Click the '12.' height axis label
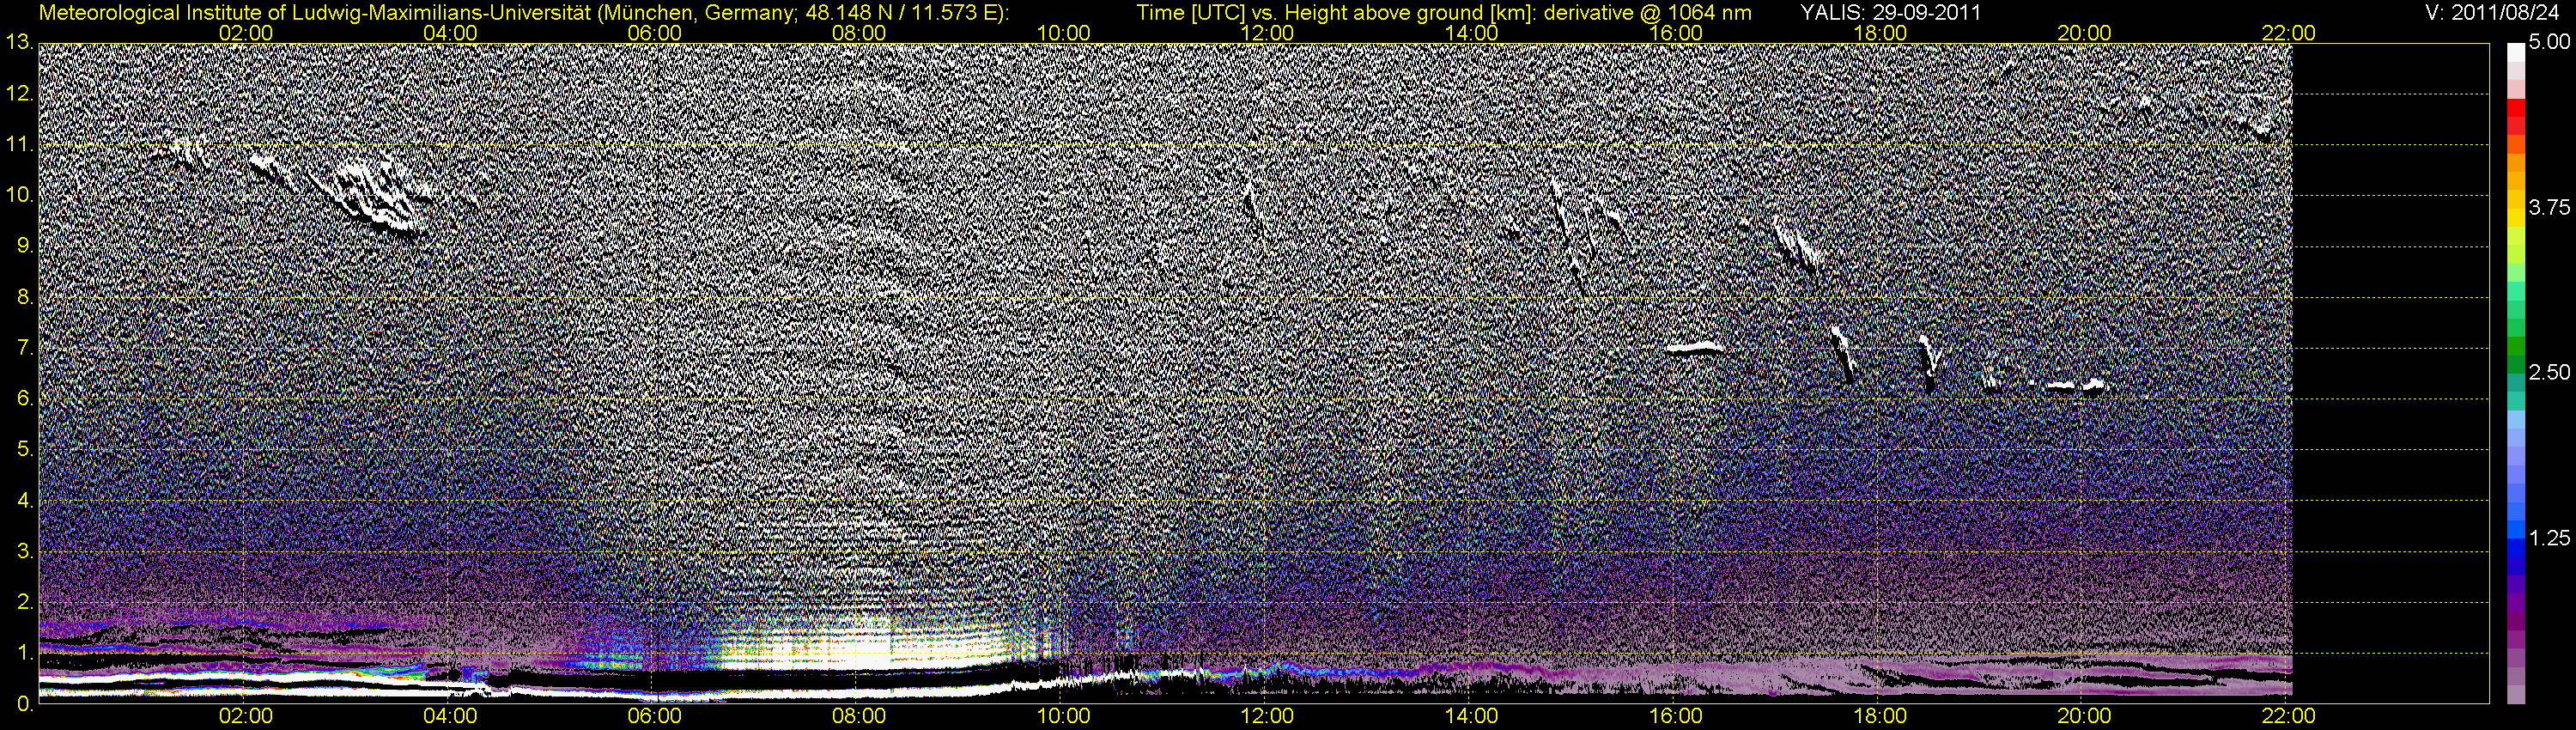The height and width of the screenshot is (730, 2576). [19, 94]
